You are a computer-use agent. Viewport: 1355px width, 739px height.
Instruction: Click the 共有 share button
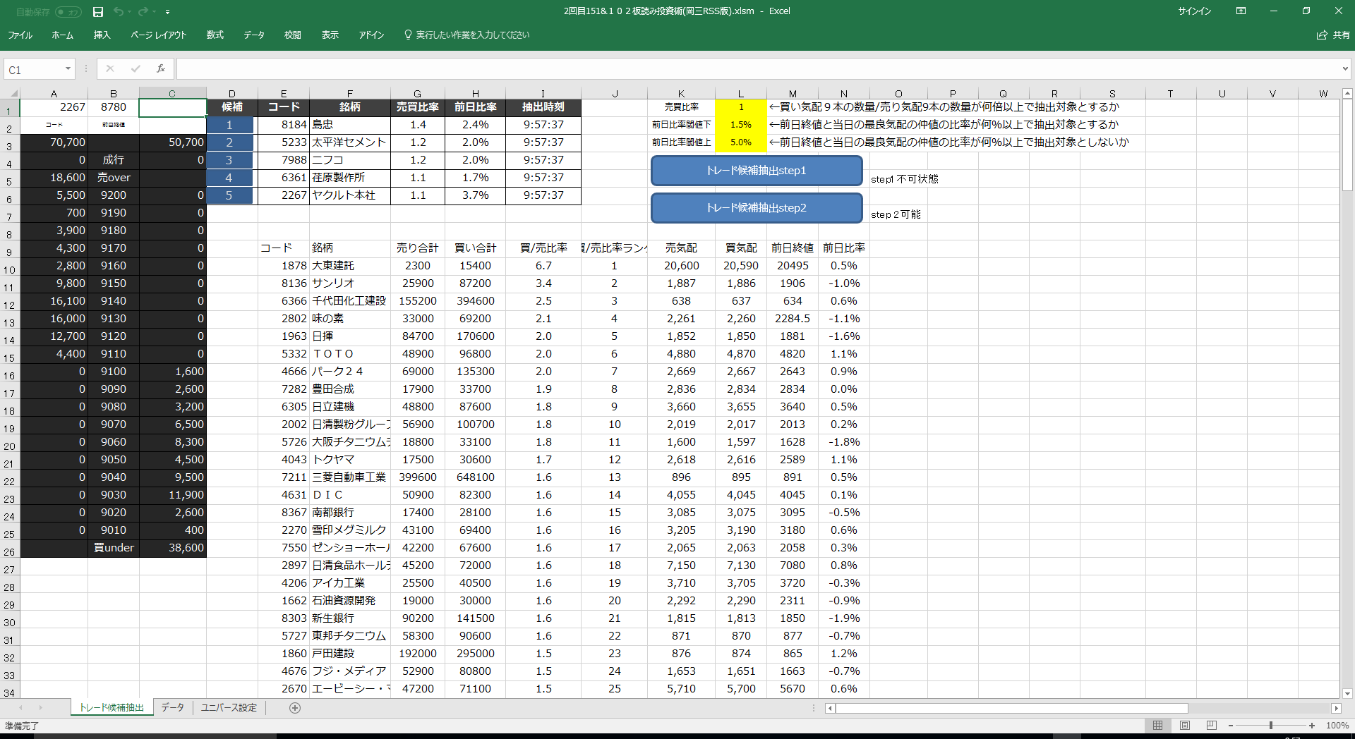1333,35
